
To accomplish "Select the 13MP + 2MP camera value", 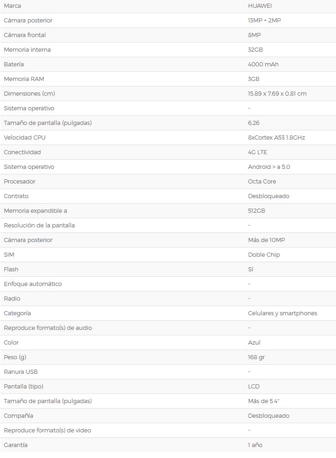I will [x=264, y=21].
